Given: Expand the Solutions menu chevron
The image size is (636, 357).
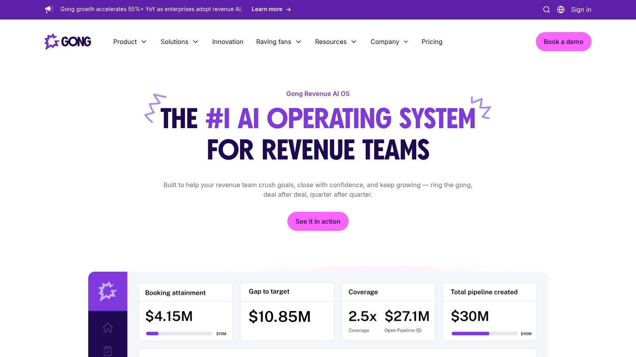Looking at the screenshot, I should [x=196, y=42].
